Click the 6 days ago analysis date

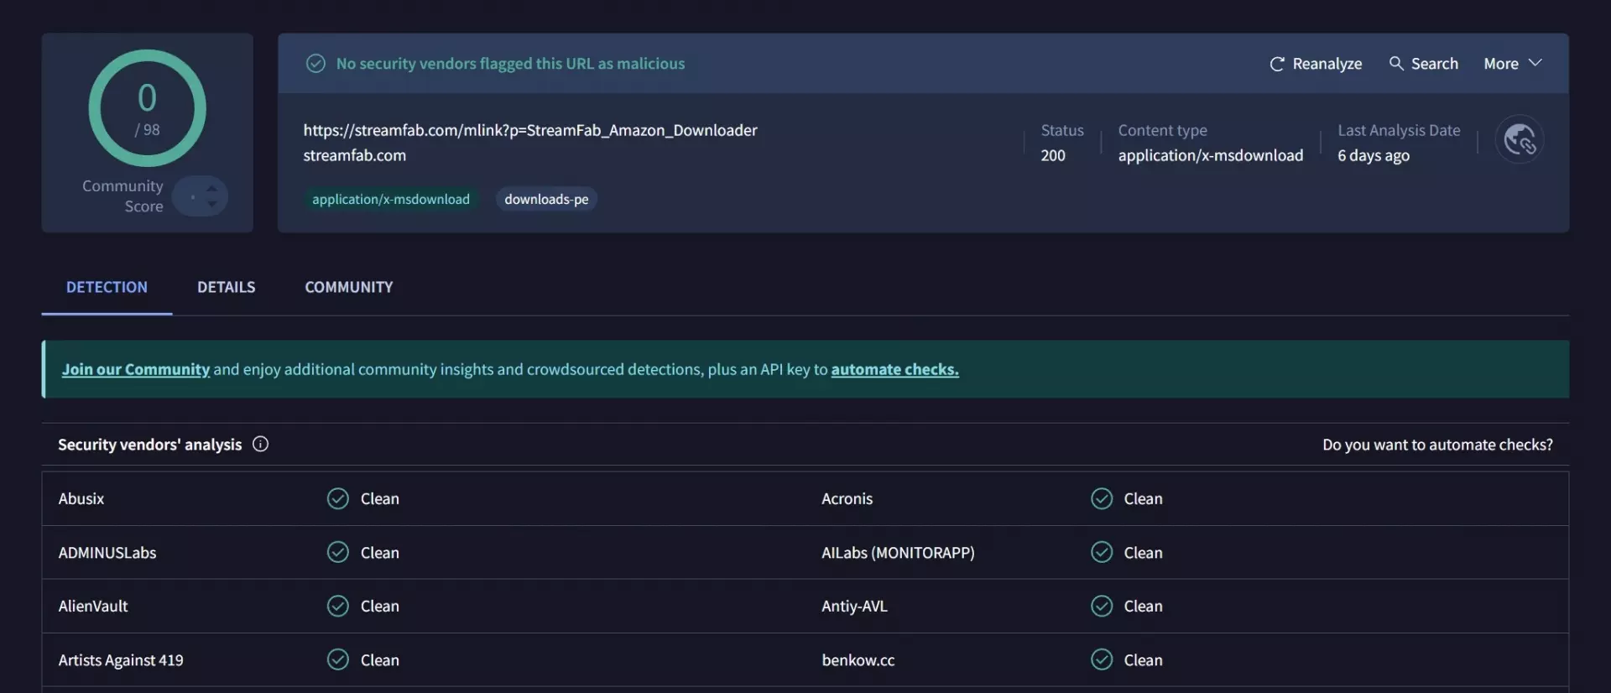coord(1374,155)
